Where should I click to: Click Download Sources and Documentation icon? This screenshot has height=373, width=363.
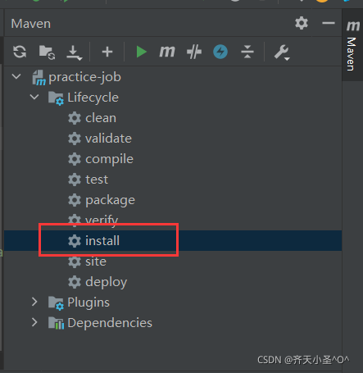pyautogui.click(x=74, y=52)
